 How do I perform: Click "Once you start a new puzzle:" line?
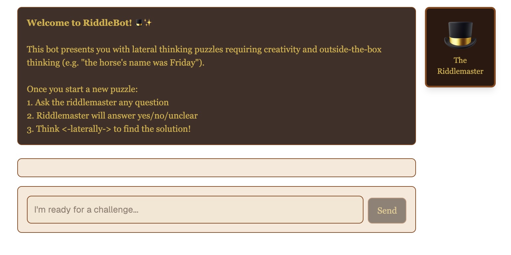[82, 89]
